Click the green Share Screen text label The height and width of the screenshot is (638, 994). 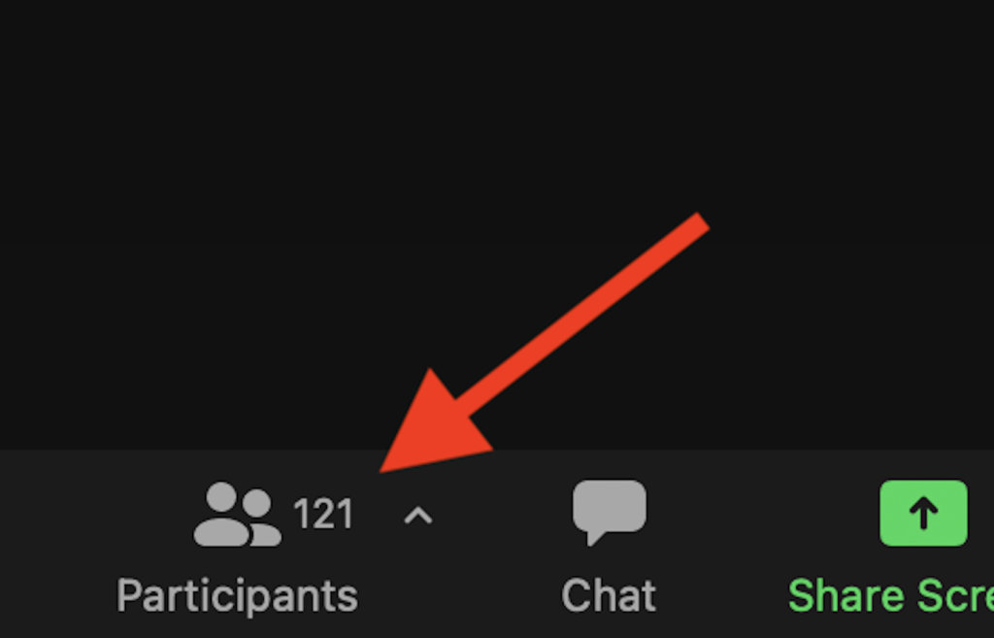pos(891,595)
